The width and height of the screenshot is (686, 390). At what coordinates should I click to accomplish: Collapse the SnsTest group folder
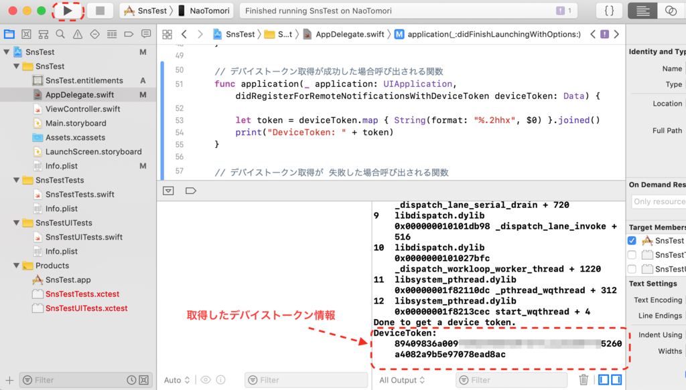coord(17,66)
